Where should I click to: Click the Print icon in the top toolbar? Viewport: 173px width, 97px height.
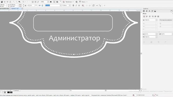[10, 2]
